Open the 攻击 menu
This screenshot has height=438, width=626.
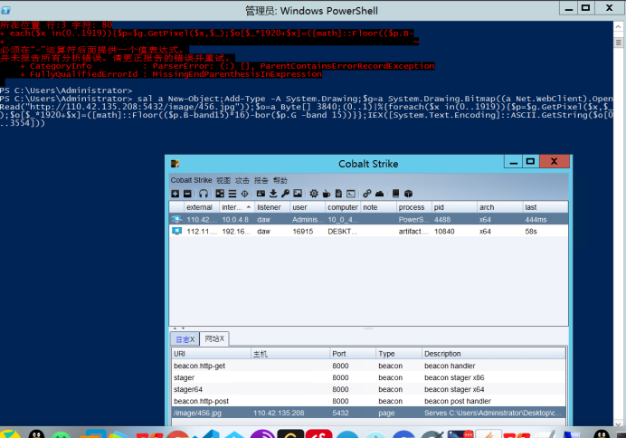[x=242, y=180]
